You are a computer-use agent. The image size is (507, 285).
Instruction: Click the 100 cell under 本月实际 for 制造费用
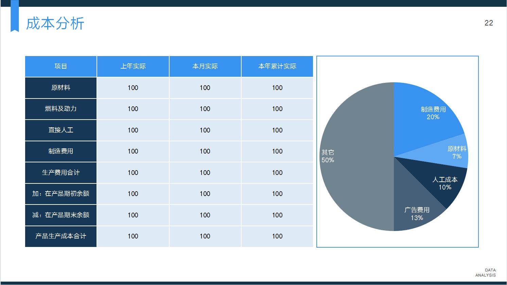[x=205, y=152]
